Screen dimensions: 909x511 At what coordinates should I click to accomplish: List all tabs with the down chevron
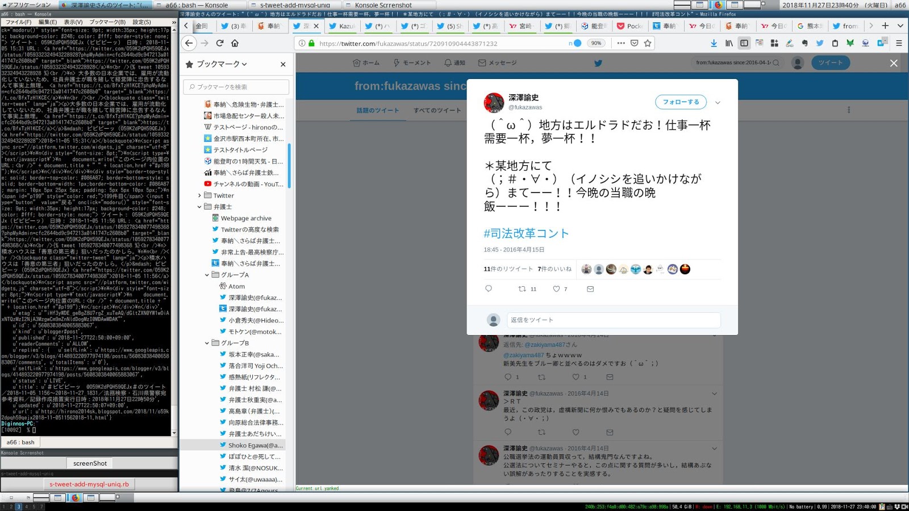(900, 26)
